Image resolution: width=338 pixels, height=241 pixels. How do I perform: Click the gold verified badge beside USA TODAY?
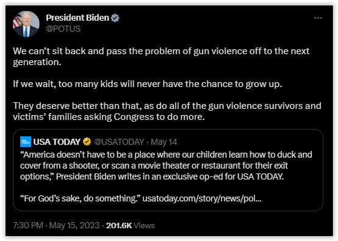click(87, 142)
